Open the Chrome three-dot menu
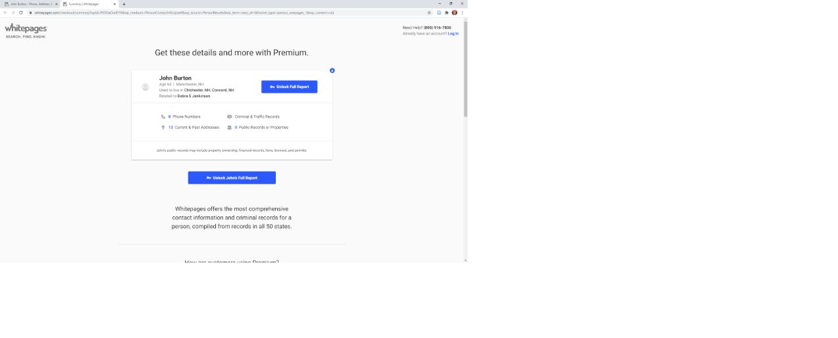Viewport: 838px width, 338px height. 462,12
